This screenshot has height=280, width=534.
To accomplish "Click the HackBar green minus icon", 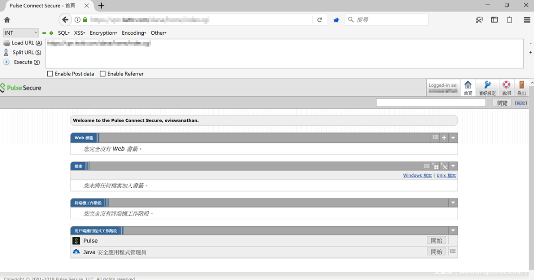I will [x=44, y=33].
